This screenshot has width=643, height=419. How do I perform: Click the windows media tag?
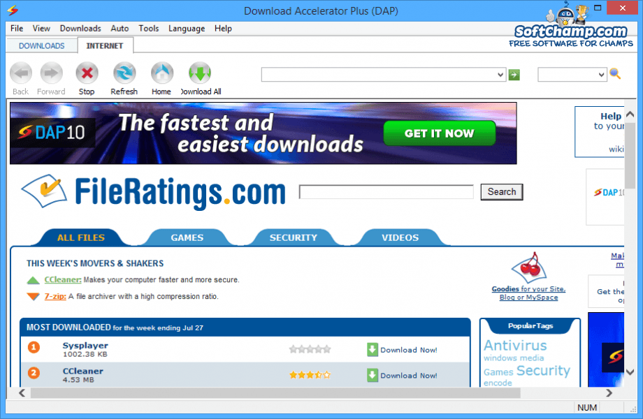tap(514, 358)
